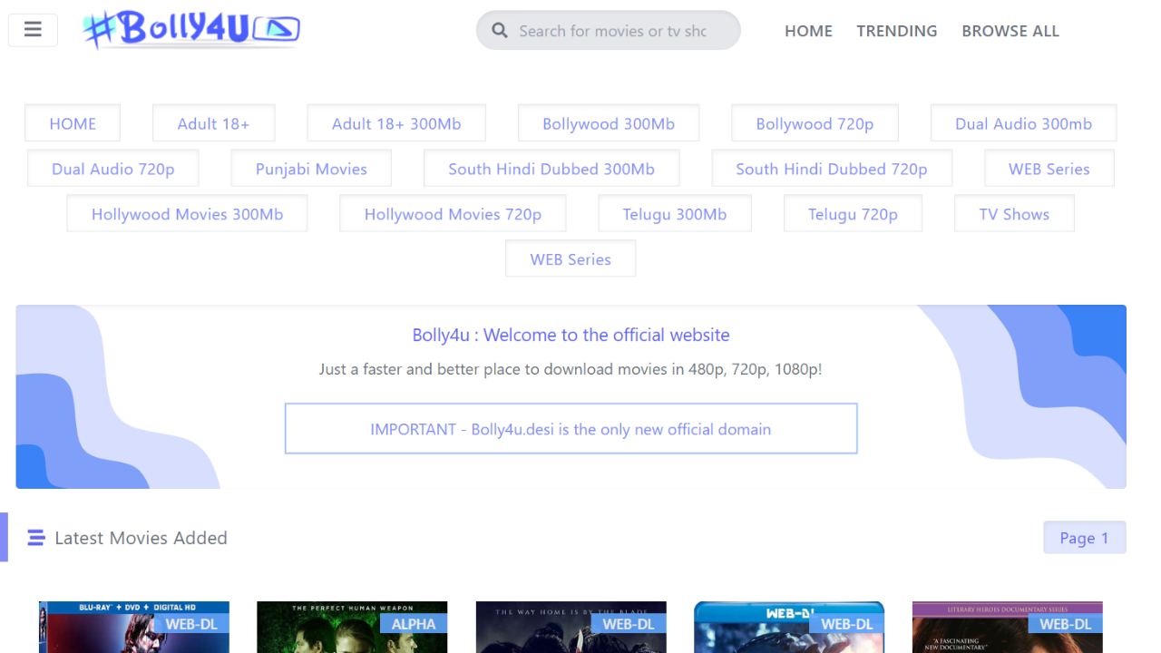This screenshot has height=653, width=1161.
Task: Open the BROWSE ALL section
Action: pos(1010,31)
